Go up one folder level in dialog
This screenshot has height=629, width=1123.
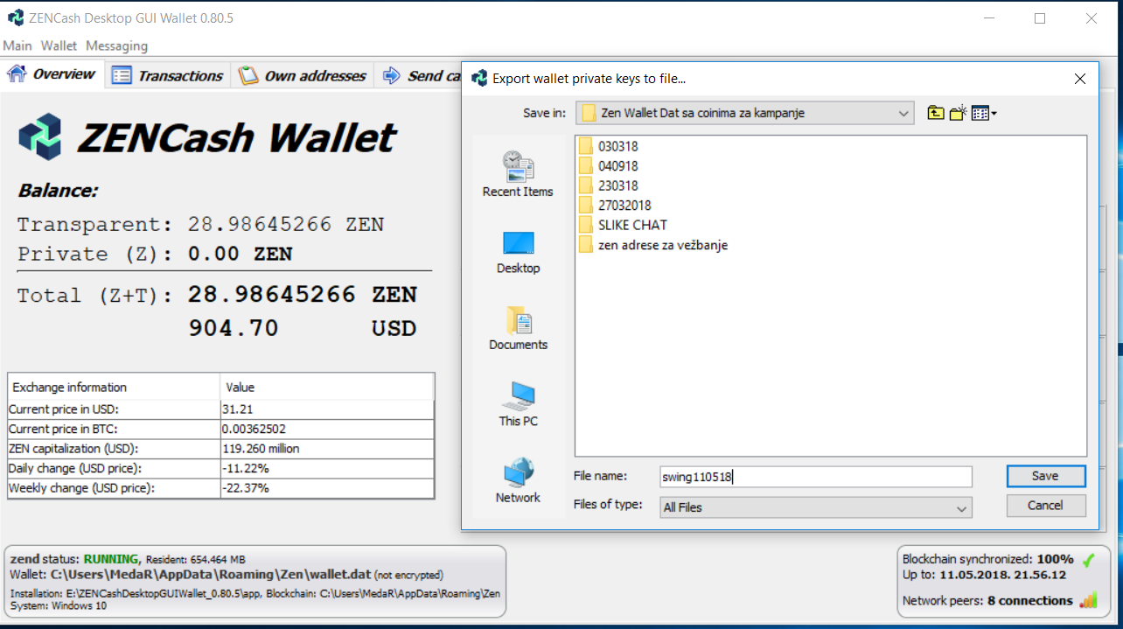click(x=936, y=113)
